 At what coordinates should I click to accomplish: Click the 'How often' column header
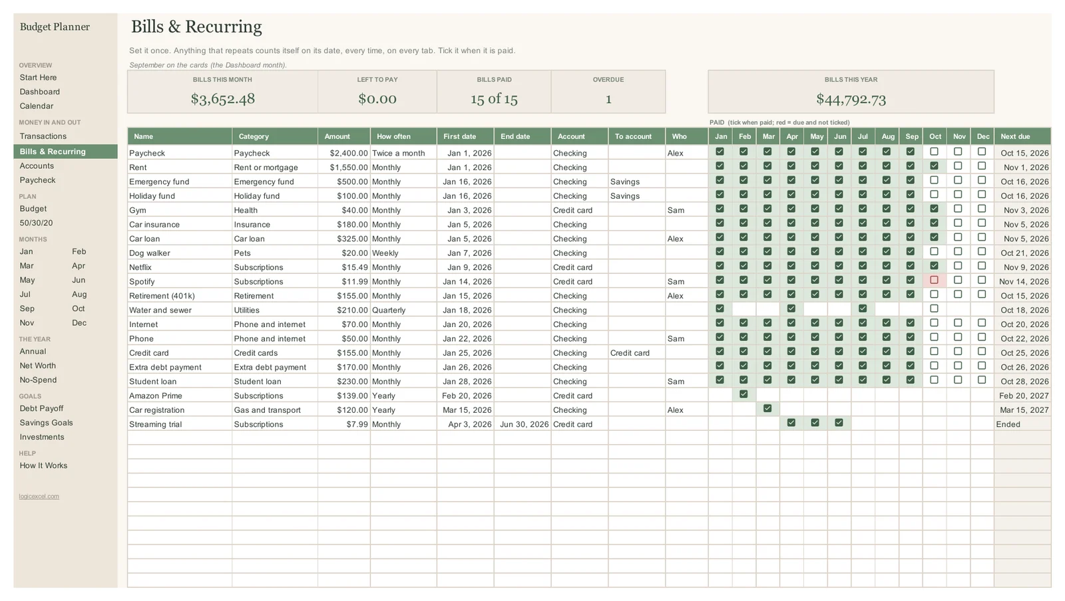(403, 136)
